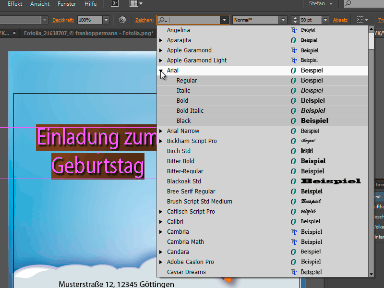Click the TrueType icon beside Apple Garamond Light
Viewport: 384px width, 288px height.
pyautogui.click(x=294, y=60)
